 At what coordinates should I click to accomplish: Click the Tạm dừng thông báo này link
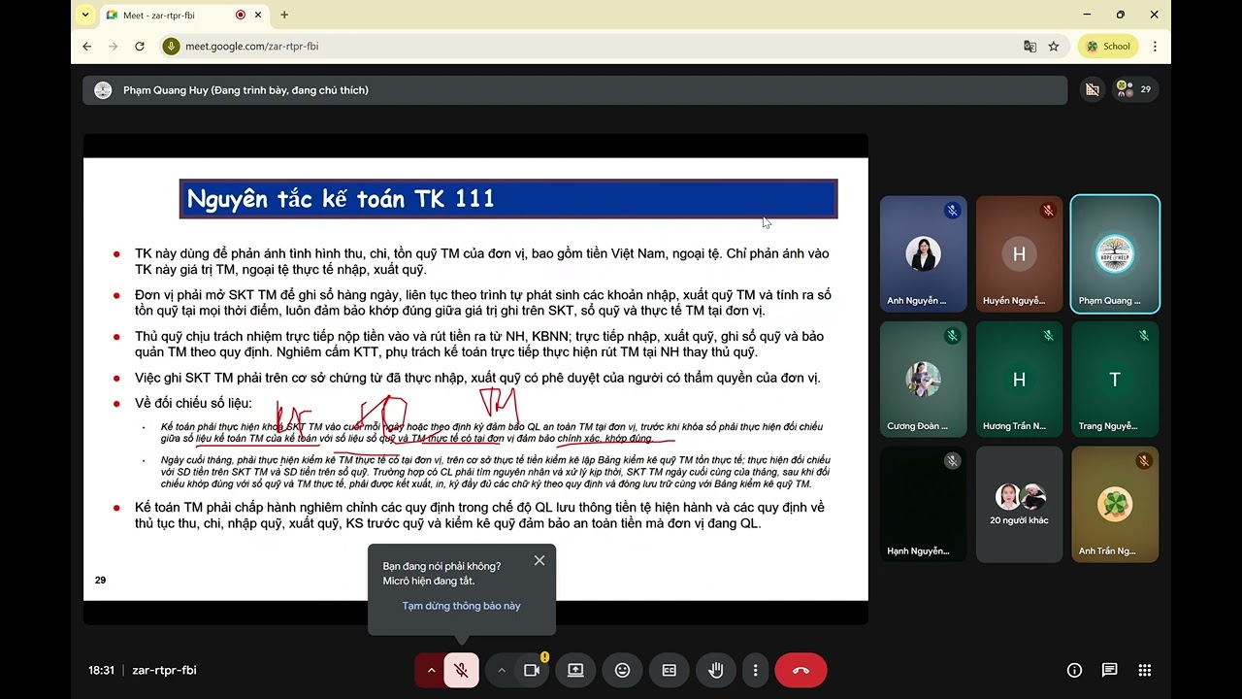(x=461, y=606)
